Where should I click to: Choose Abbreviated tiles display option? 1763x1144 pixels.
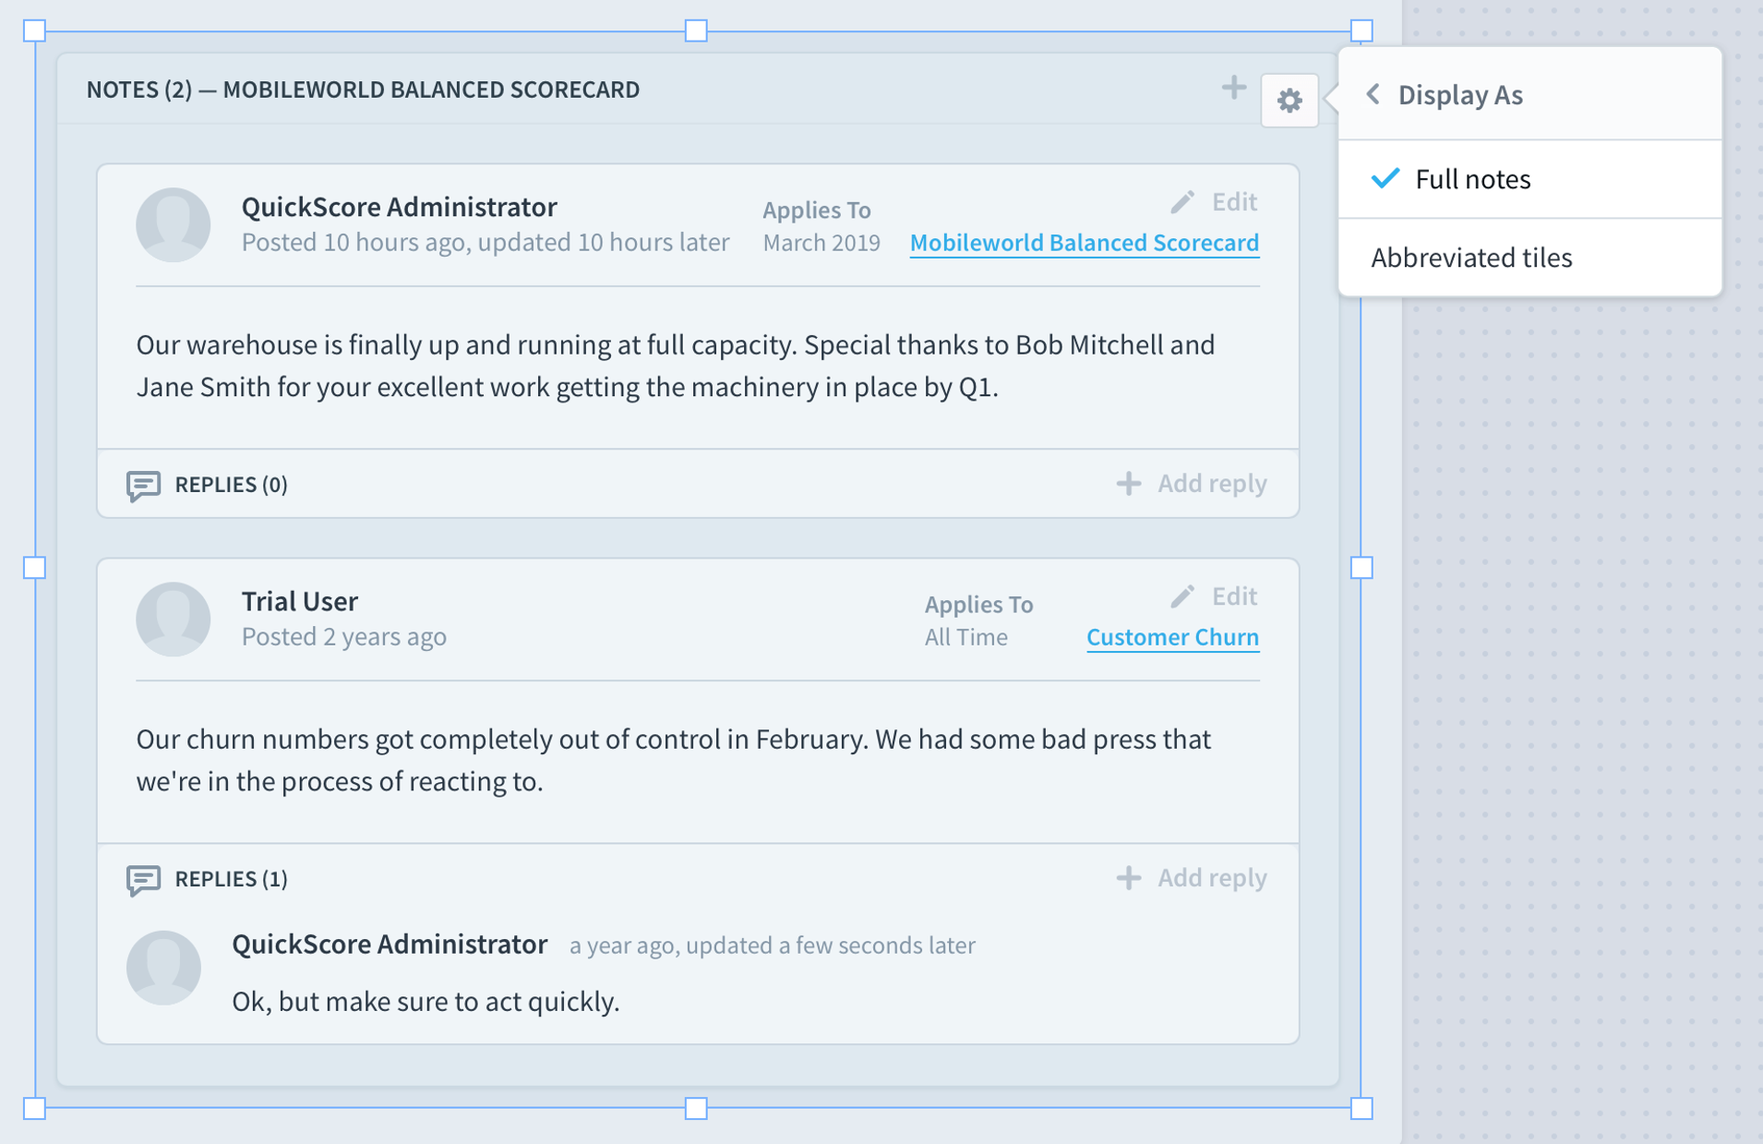[x=1530, y=258]
